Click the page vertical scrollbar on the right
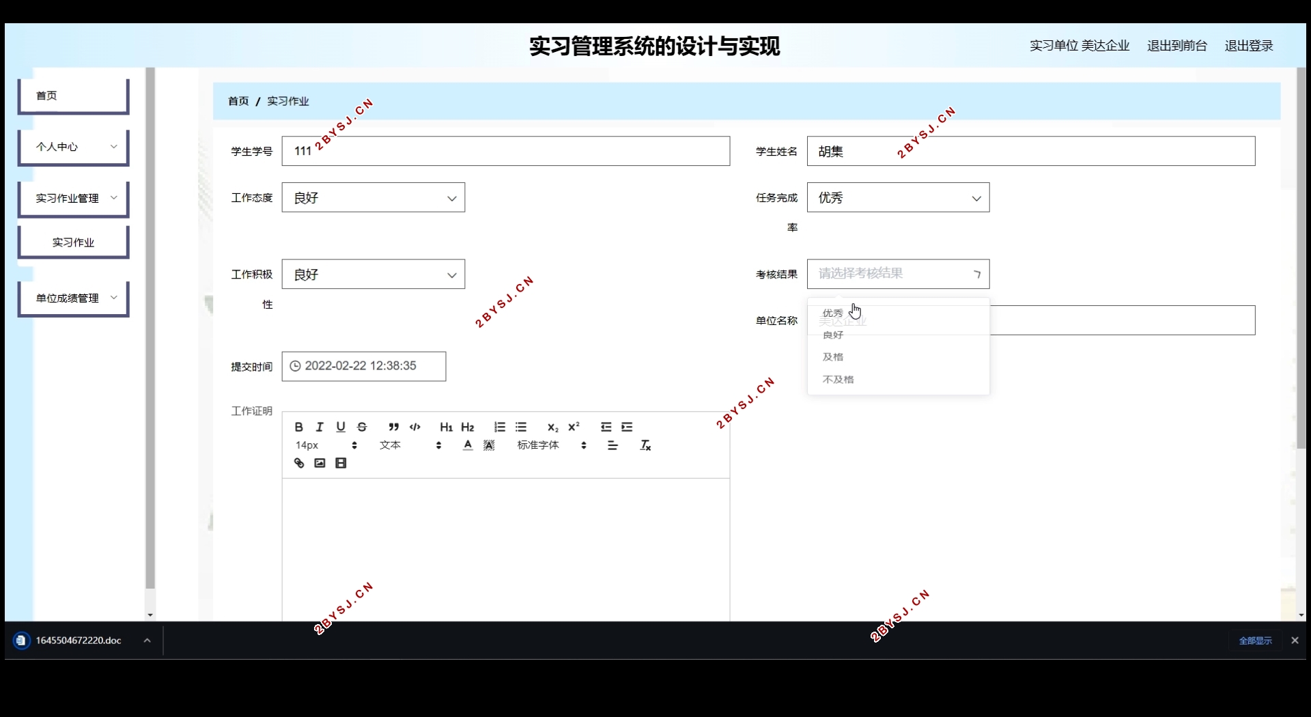 point(1301,258)
